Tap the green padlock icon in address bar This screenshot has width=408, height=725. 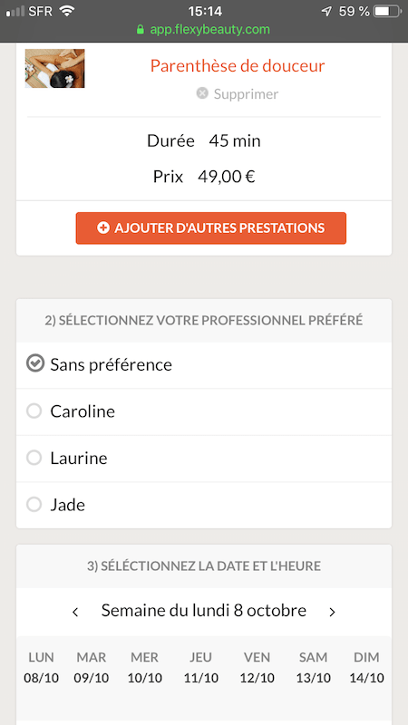(x=141, y=30)
